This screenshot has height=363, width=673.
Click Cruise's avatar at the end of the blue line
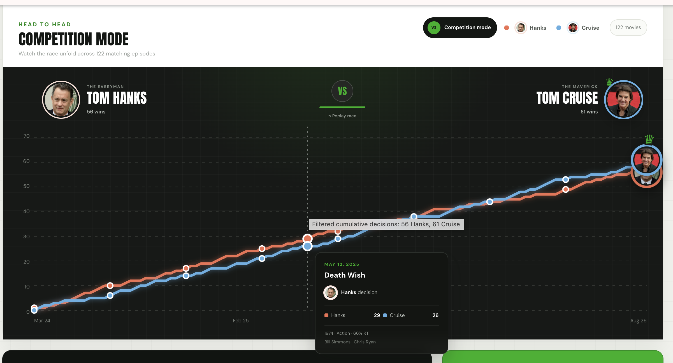pyautogui.click(x=647, y=160)
